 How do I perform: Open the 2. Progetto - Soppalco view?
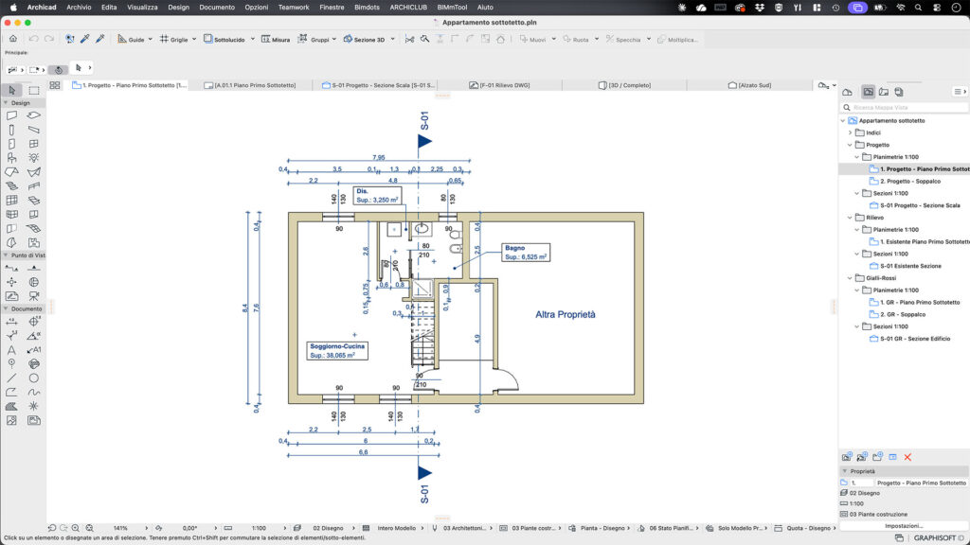coord(909,181)
